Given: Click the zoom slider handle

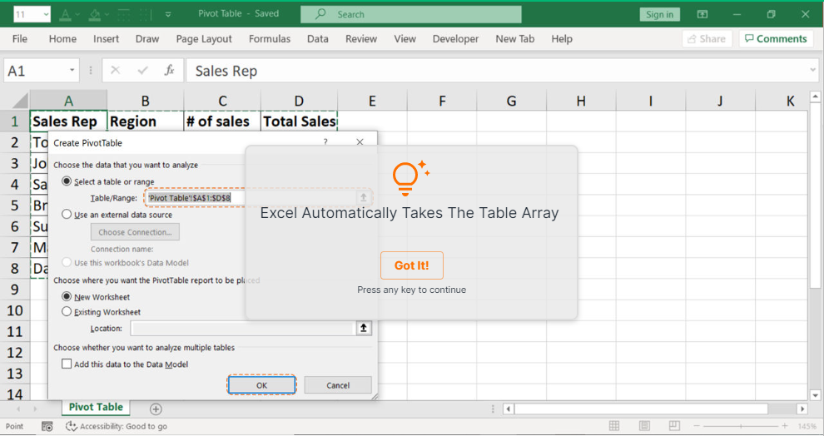Looking at the screenshot, I should 741,425.
